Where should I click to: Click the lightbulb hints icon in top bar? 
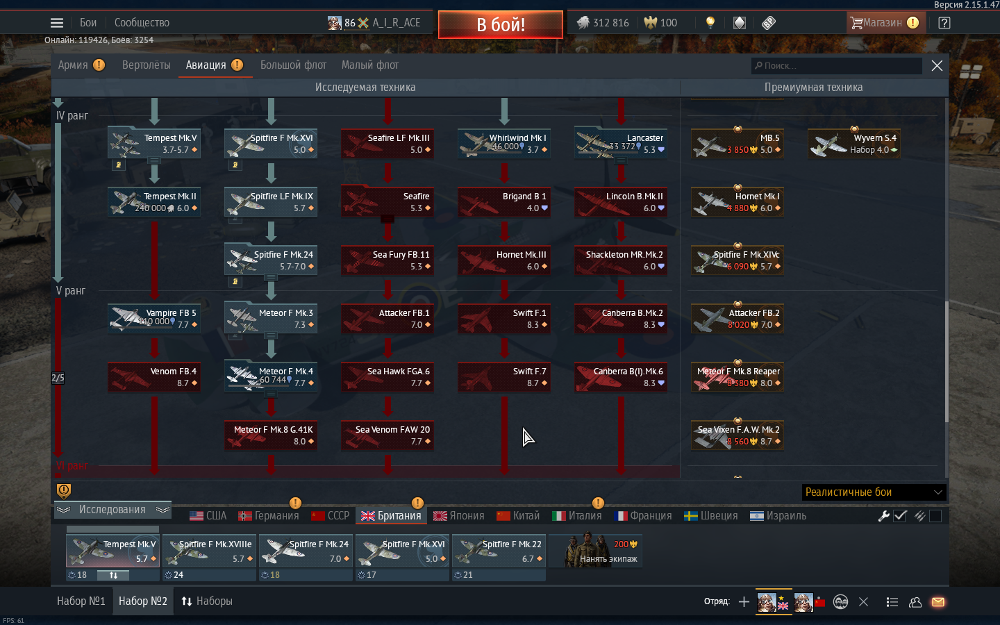710,23
